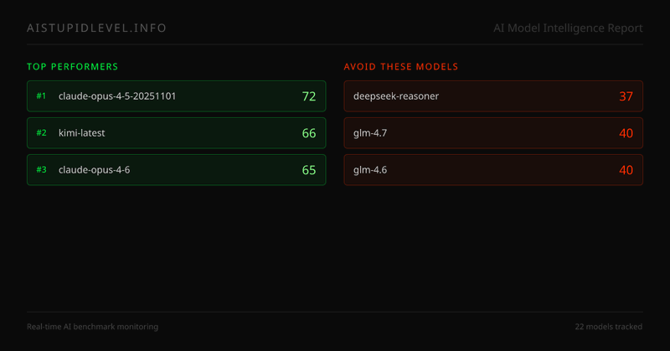Select the AVOID THESE MODELS heading
This screenshot has height=351, width=670.
400,66
